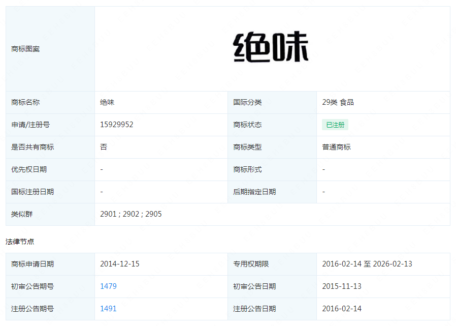Click the 国标注册日期 label
Image resolution: width=456 pixels, height=326 pixels.
coord(32,192)
